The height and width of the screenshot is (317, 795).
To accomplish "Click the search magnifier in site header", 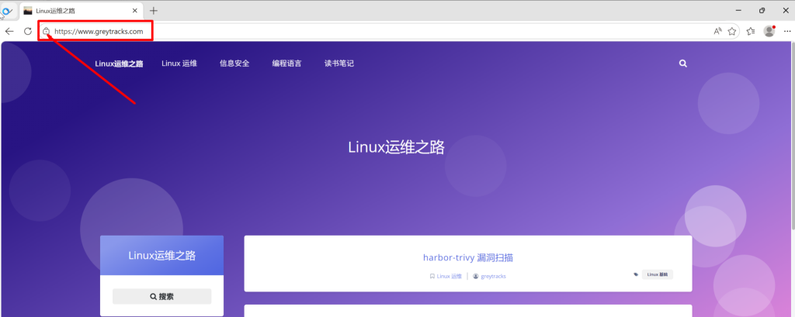I will tap(683, 64).
